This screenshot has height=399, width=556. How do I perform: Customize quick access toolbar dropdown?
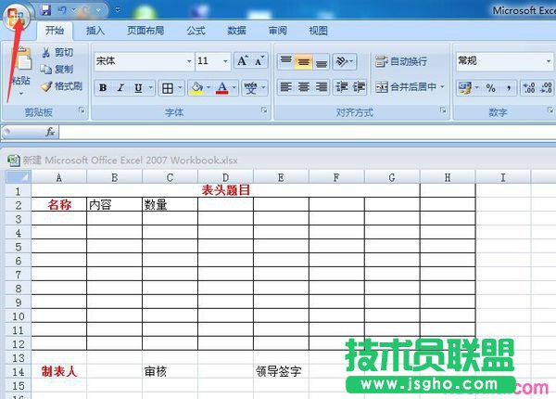point(118,10)
